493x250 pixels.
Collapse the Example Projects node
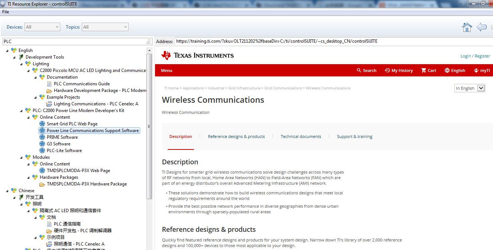point(36,97)
